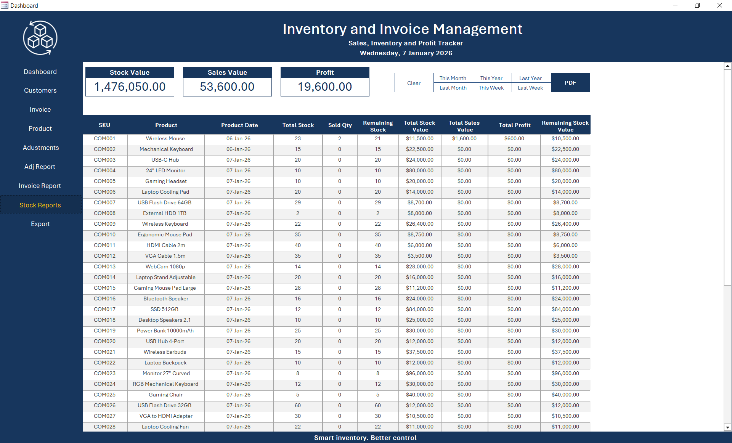Image resolution: width=732 pixels, height=443 pixels.
Task: Select the COM028 SKU cell
Action: click(105, 427)
